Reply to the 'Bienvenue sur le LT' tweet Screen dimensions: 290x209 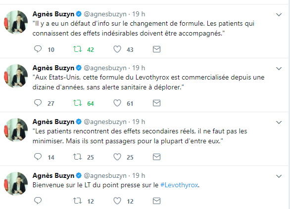click(x=38, y=201)
